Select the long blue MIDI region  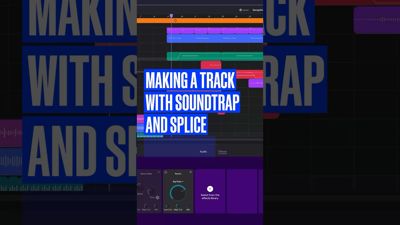[215, 38]
